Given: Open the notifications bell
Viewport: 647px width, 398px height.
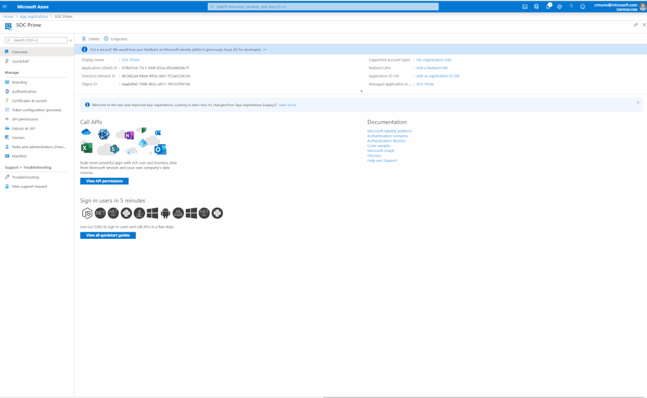Looking at the screenshot, I should (548, 6).
